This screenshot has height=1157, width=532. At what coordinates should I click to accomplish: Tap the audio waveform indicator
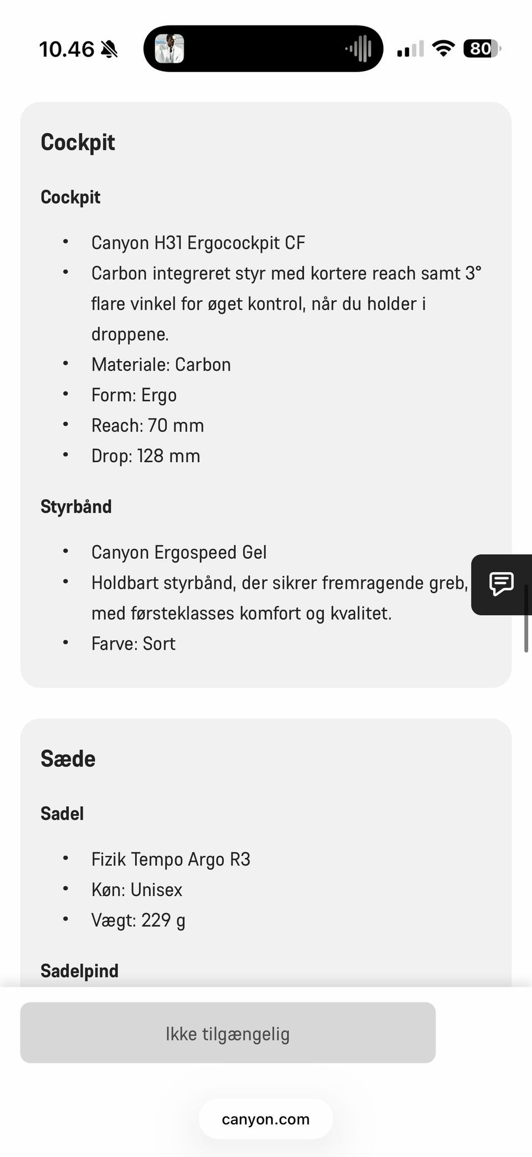pos(359,49)
